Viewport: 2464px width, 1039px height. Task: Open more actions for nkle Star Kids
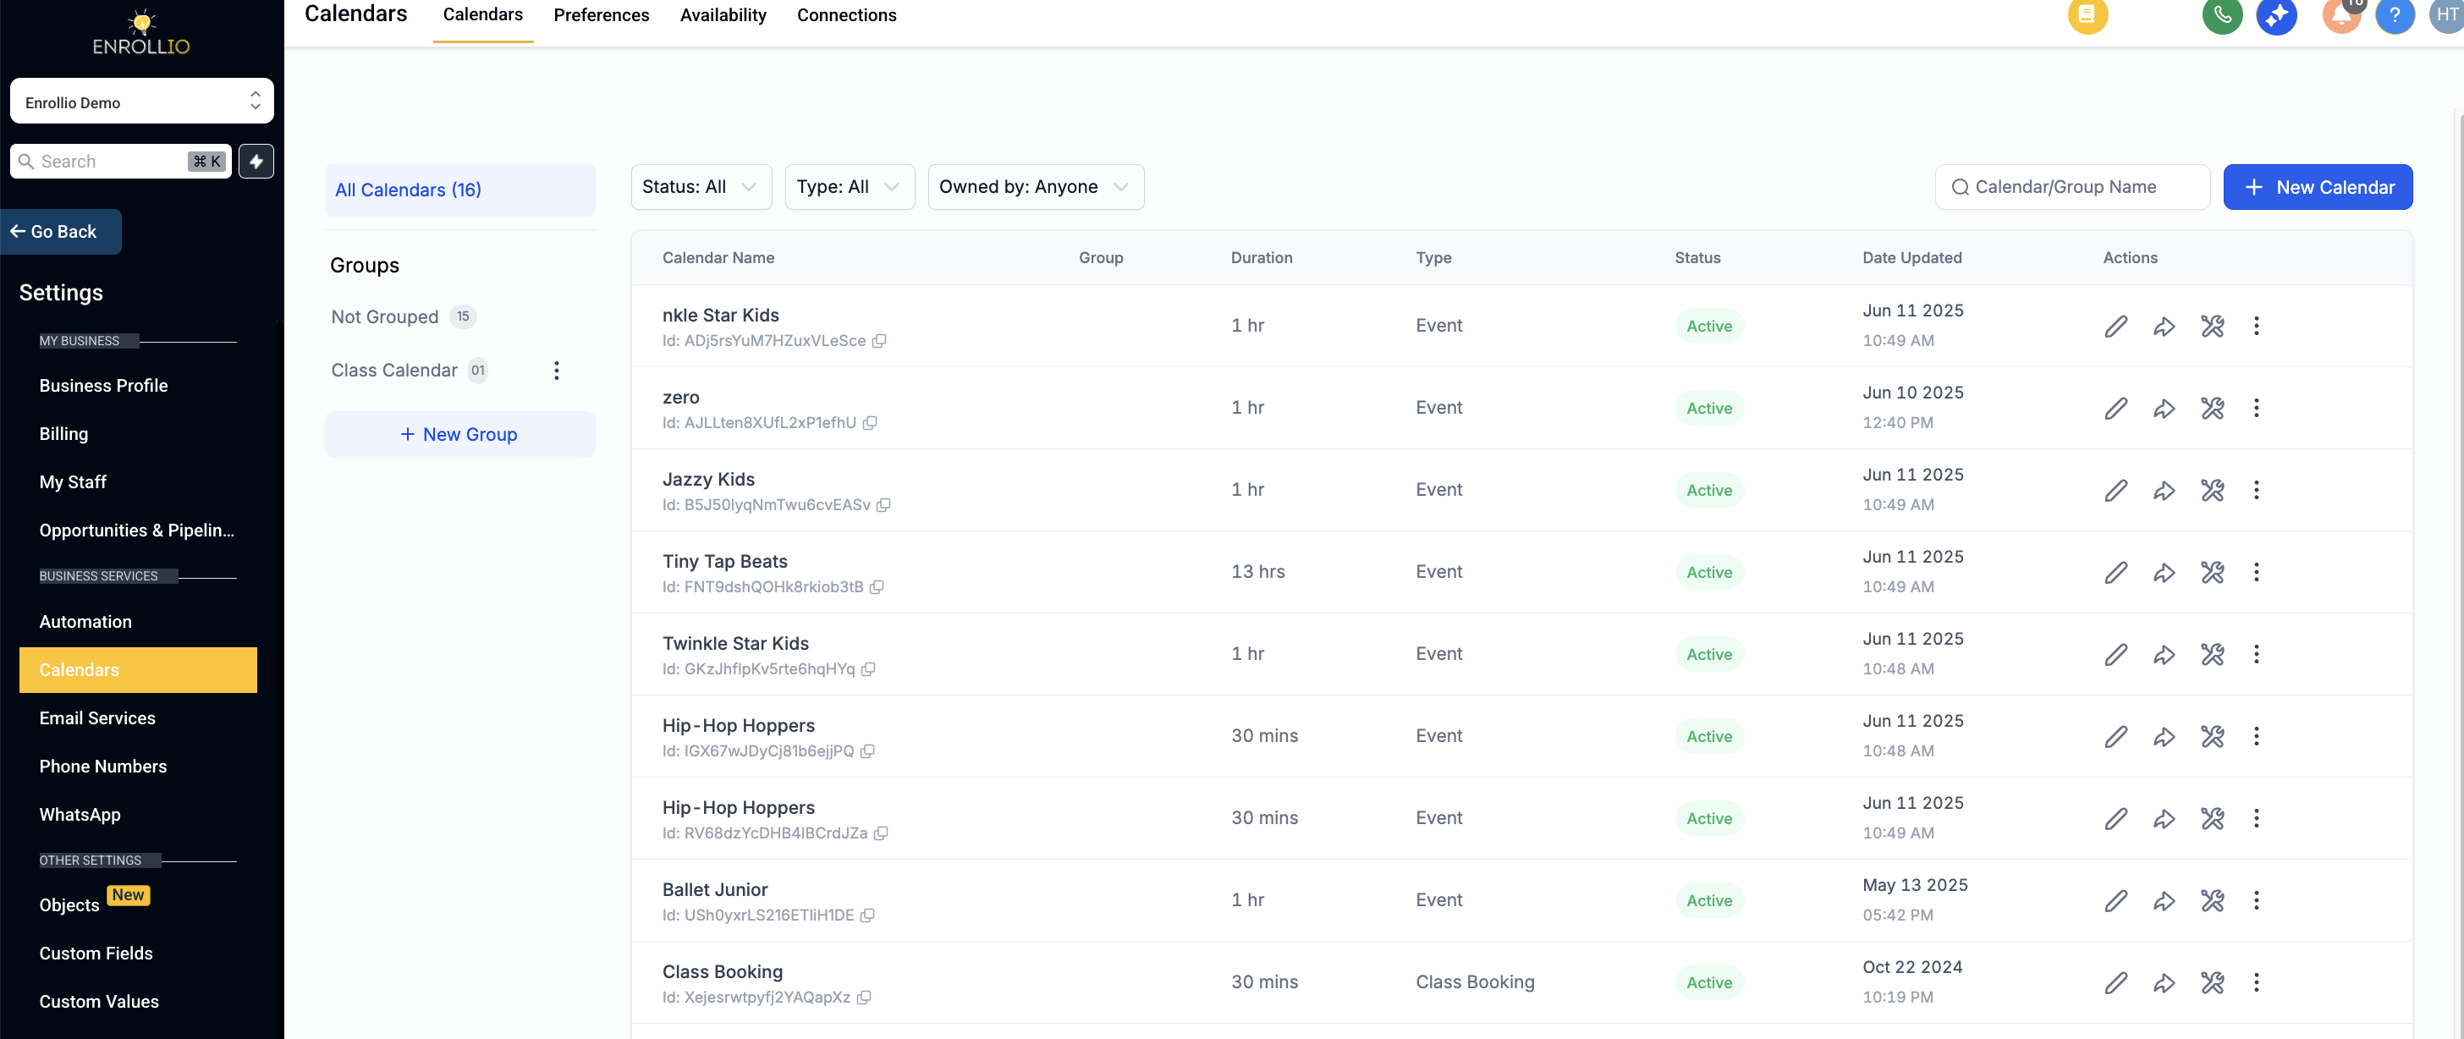point(2257,327)
